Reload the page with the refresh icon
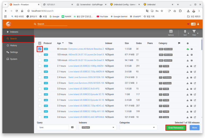205x138 pixels. tap(17, 11)
